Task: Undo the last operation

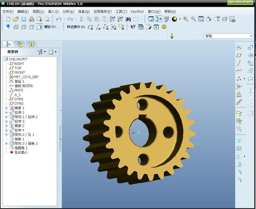Action: [59, 19]
